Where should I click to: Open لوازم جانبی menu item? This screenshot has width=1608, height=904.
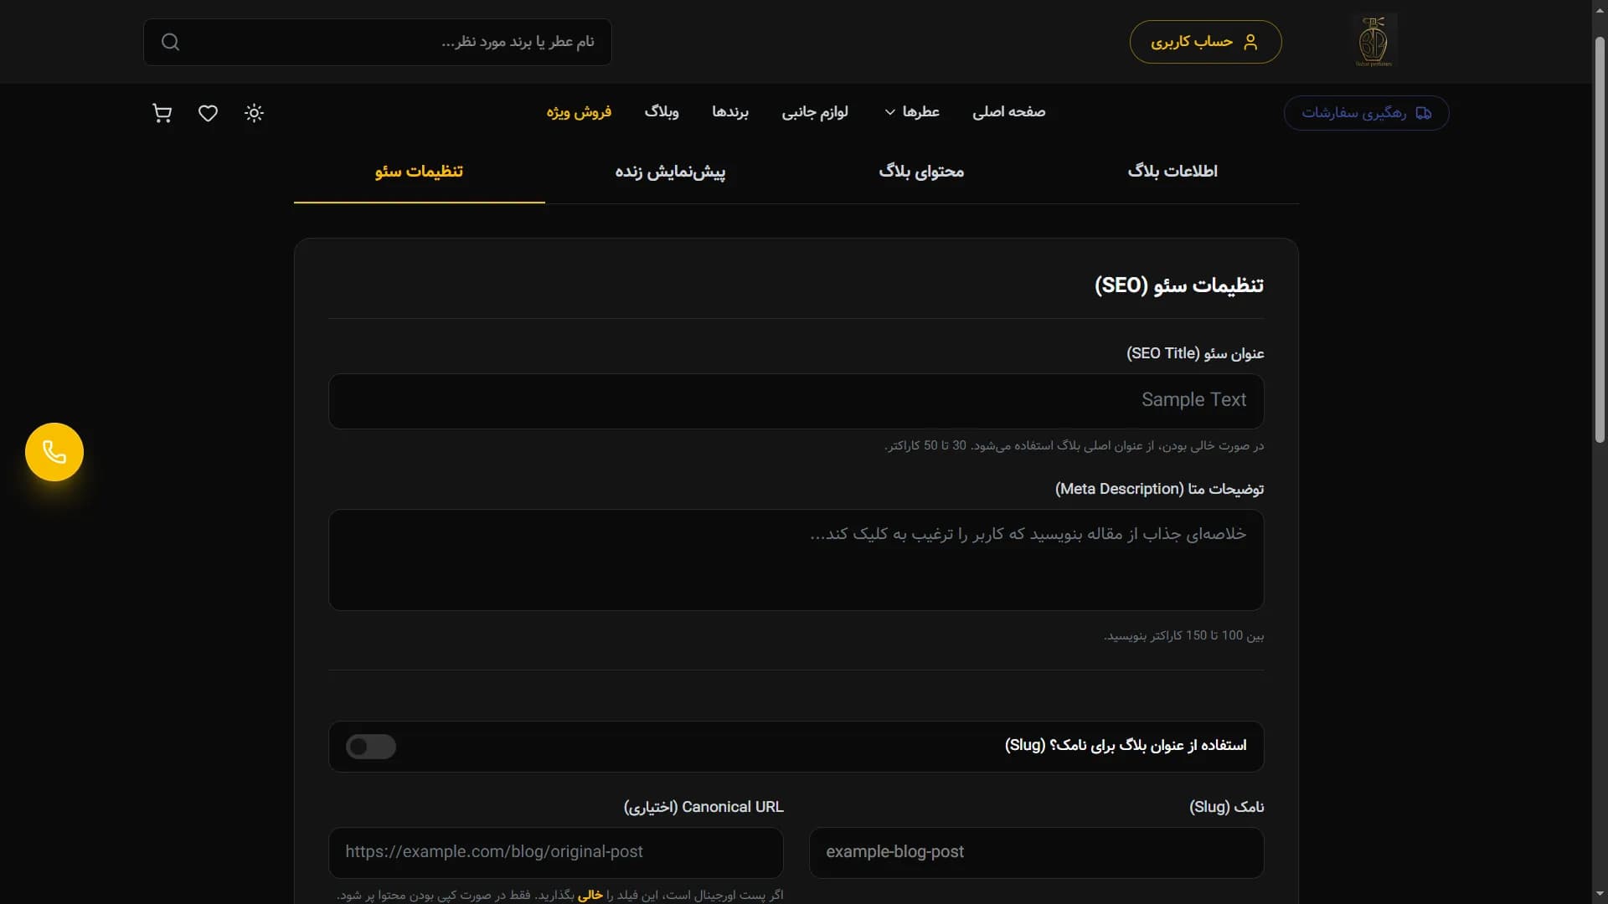[815, 112]
